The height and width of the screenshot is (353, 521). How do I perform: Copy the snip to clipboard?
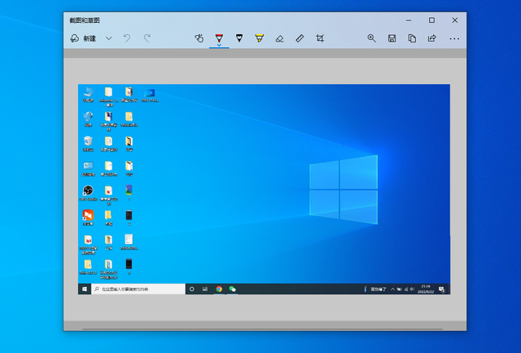412,38
